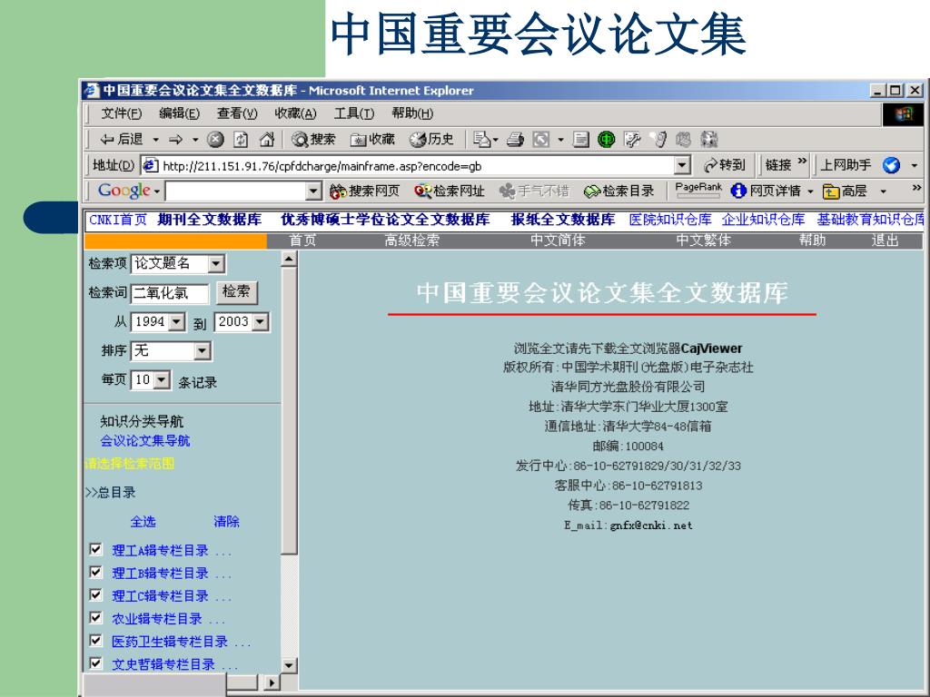Click the Forward arrow toolbar button
The height and width of the screenshot is (697, 930).
(175, 140)
